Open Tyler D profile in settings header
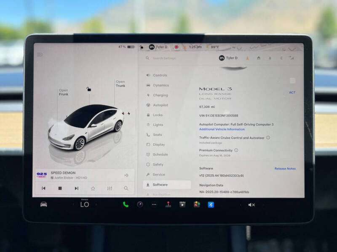This screenshot has width=337, height=252. pyautogui.click(x=228, y=58)
